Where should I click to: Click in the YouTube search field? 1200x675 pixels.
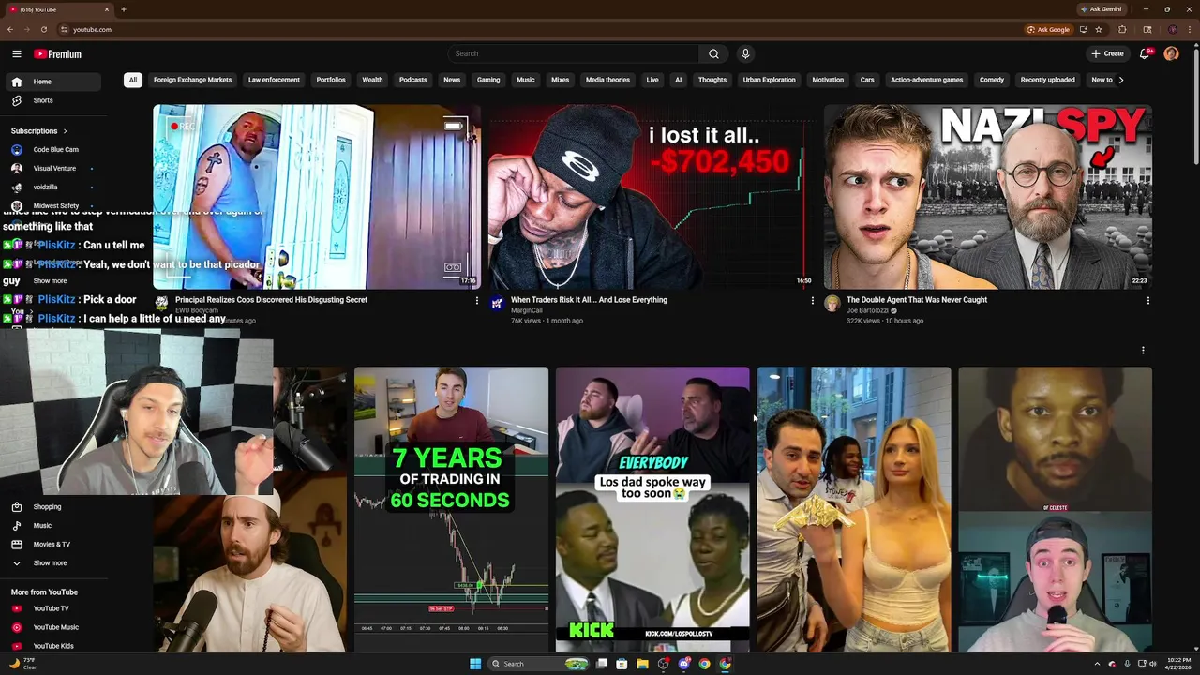tap(574, 53)
